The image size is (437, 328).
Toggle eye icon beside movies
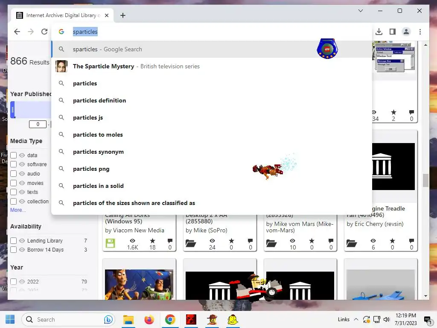(22, 183)
